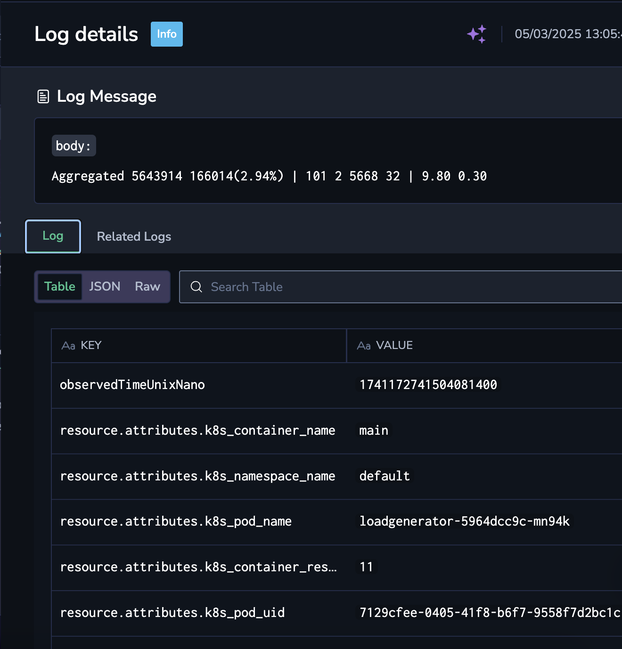The height and width of the screenshot is (649, 622).
Task: Focus the Search Table input field
Action: [x=401, y=287]
